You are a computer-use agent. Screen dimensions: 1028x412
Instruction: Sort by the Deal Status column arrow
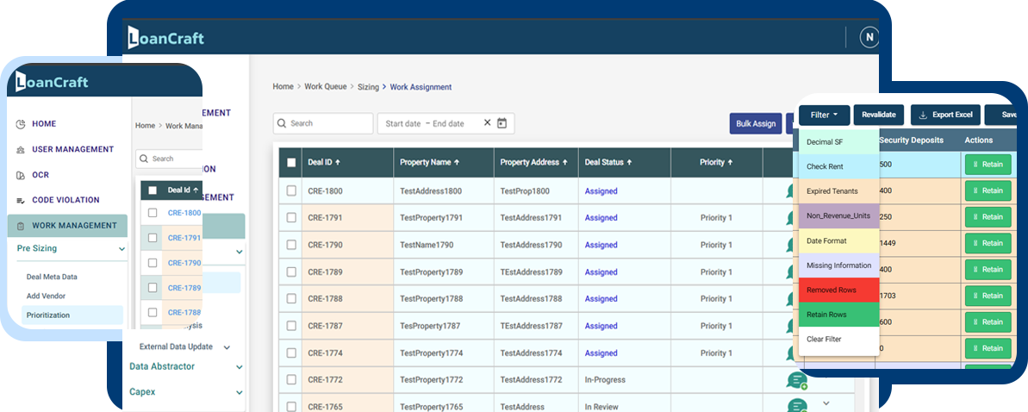(631, 162)
